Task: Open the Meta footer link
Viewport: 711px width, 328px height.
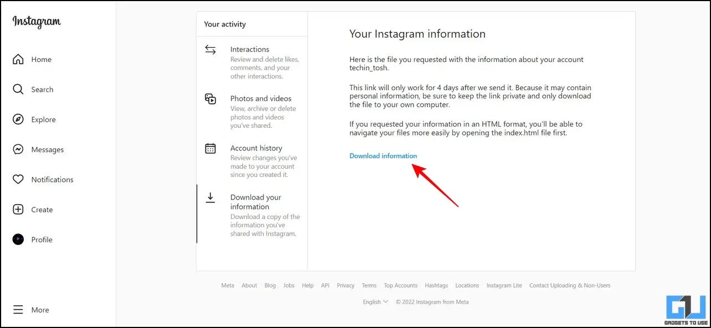Action: [228, 285]
